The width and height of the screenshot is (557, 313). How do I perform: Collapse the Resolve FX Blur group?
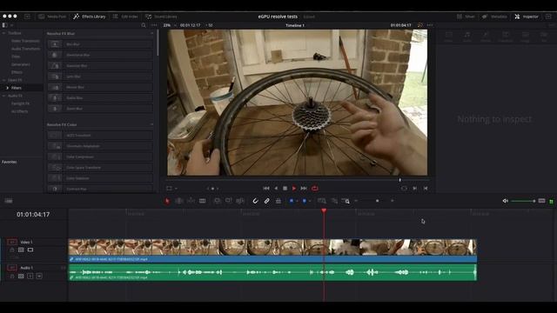[151, 33]
